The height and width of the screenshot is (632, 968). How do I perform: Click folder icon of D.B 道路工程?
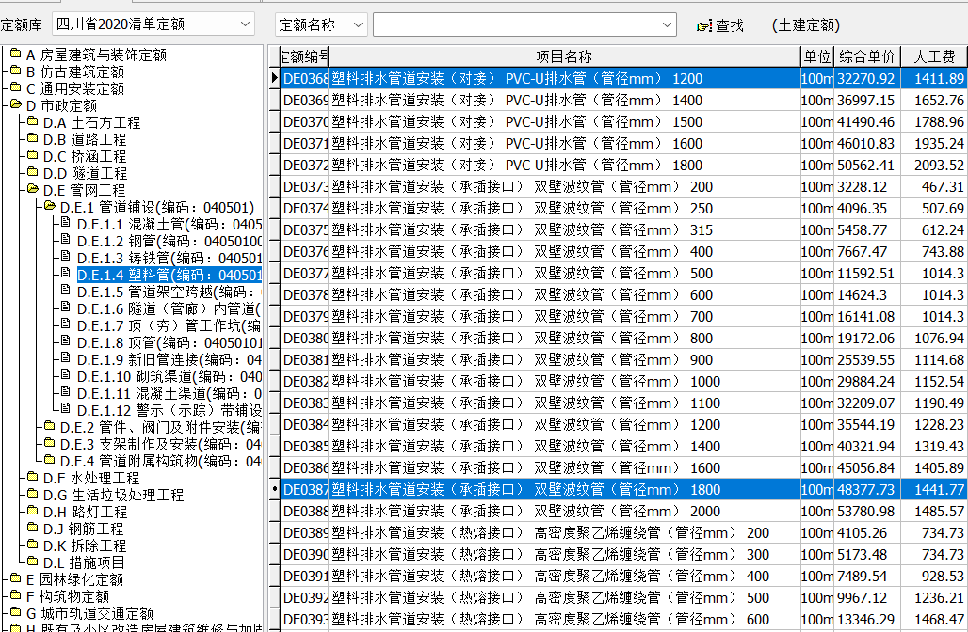[x=33, y=138]
